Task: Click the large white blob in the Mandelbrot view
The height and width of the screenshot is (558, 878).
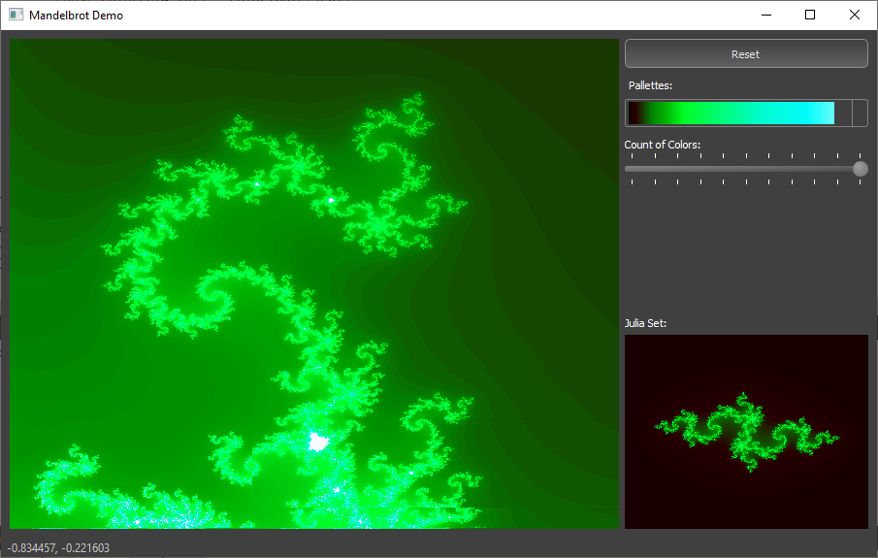Action: pyautogui.click(x=317, y=443)
